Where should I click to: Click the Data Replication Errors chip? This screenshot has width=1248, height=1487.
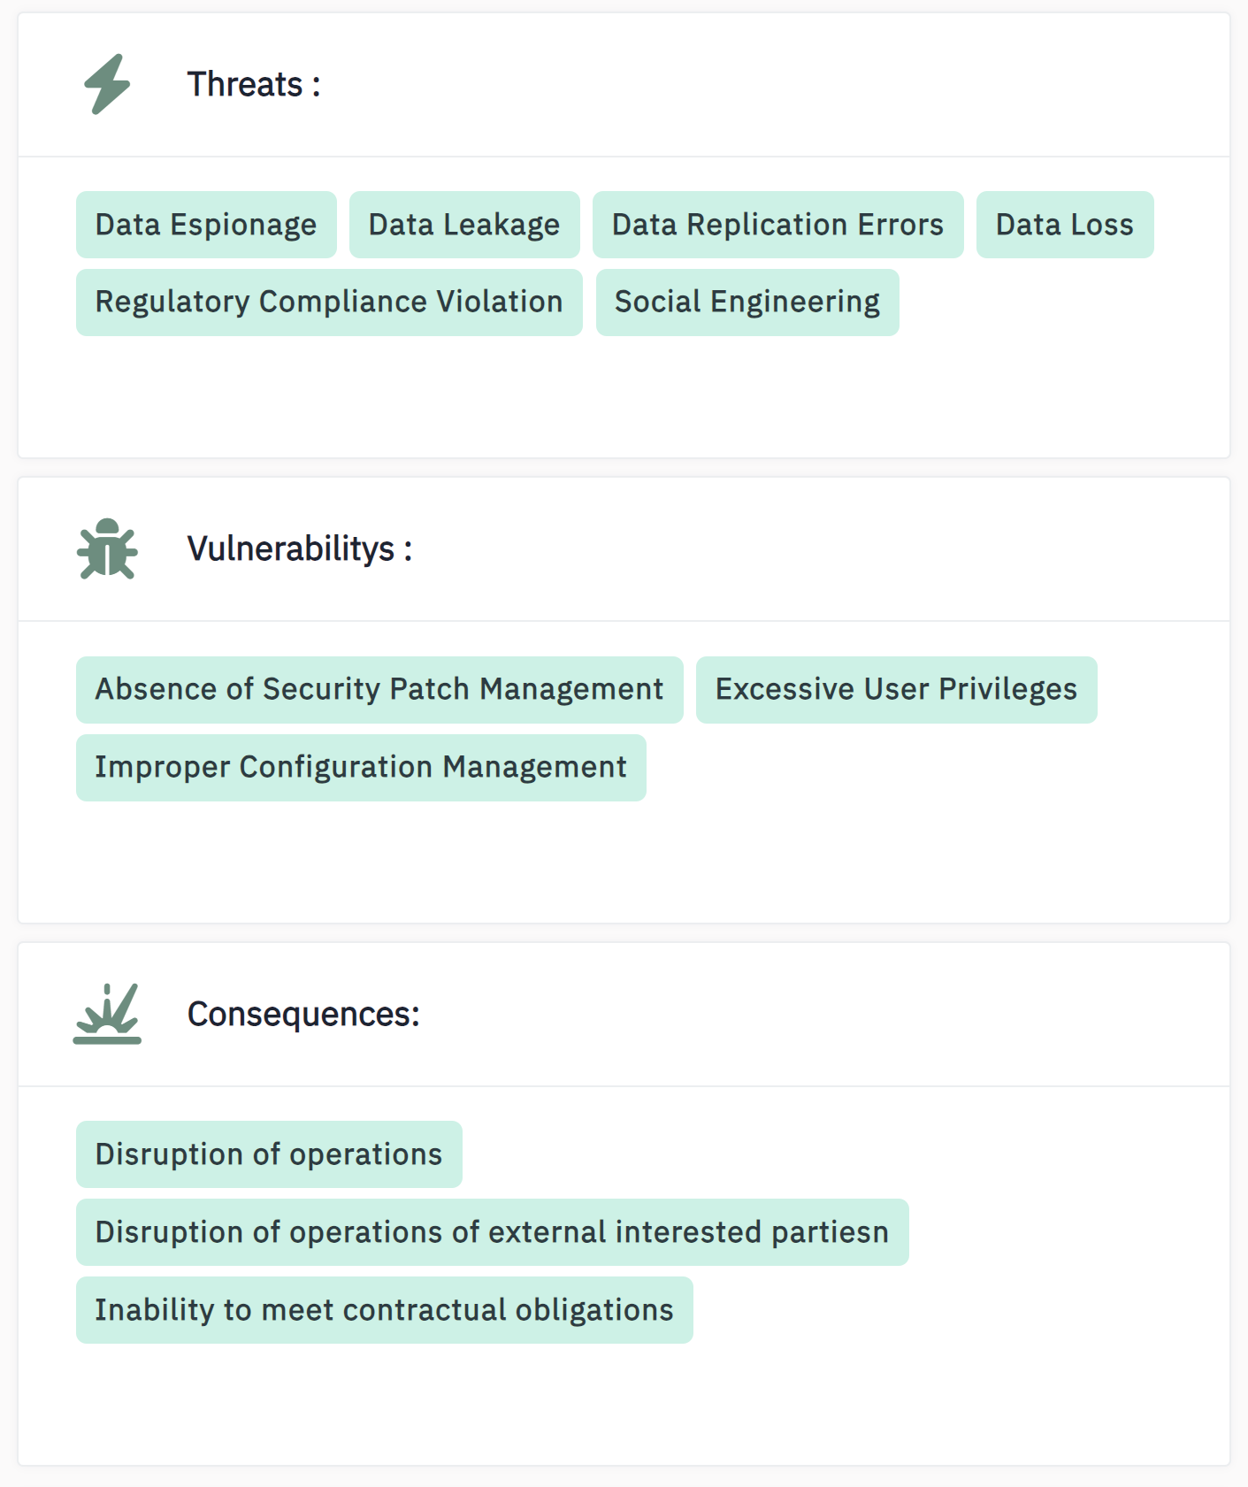[x=777, y=224]
